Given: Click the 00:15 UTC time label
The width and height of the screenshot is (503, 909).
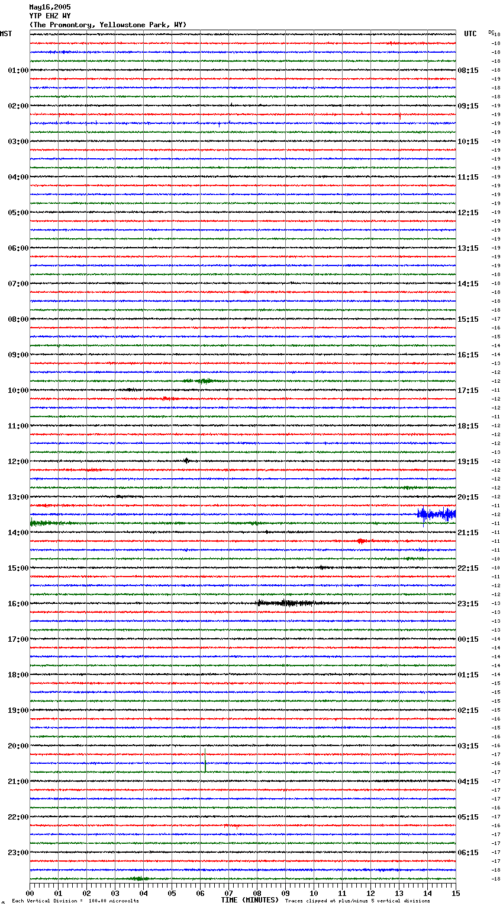Looking at the screenshot, I should pyautogui.click(x=468, y=639).
